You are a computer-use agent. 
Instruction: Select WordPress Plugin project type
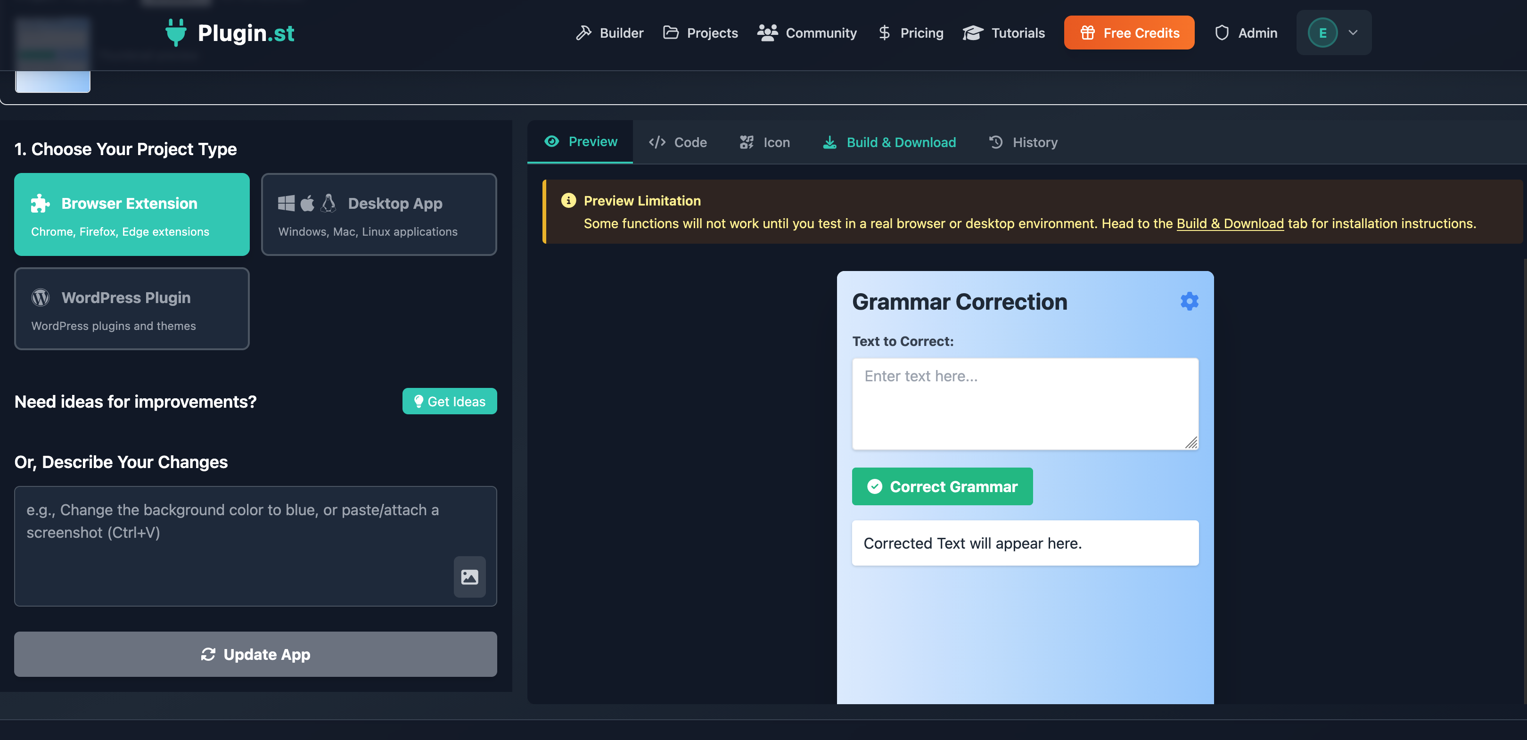131,308
